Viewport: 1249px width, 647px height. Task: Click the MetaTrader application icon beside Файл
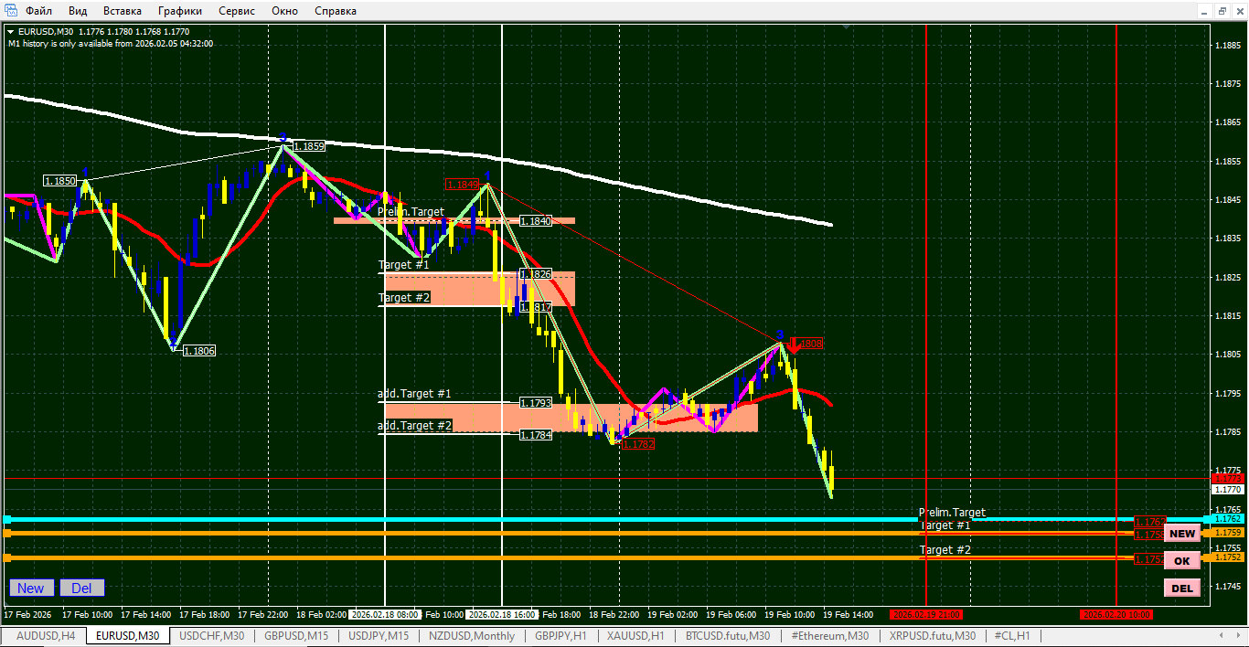[x=10, y=11]
